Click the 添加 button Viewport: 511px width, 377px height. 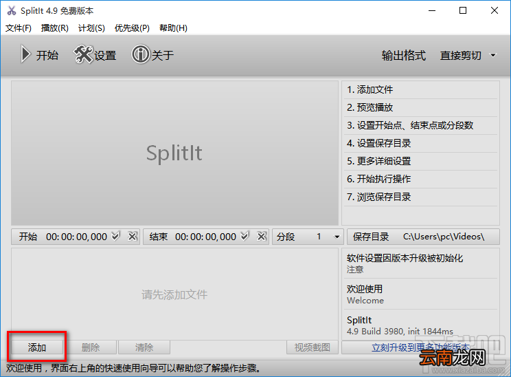coord(37,347)
